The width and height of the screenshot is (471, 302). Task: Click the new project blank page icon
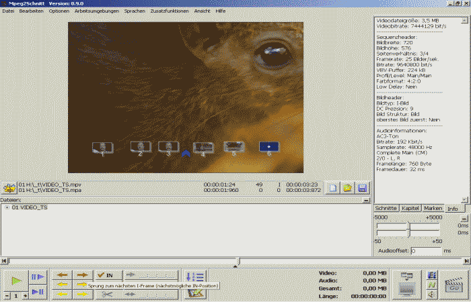333,189
